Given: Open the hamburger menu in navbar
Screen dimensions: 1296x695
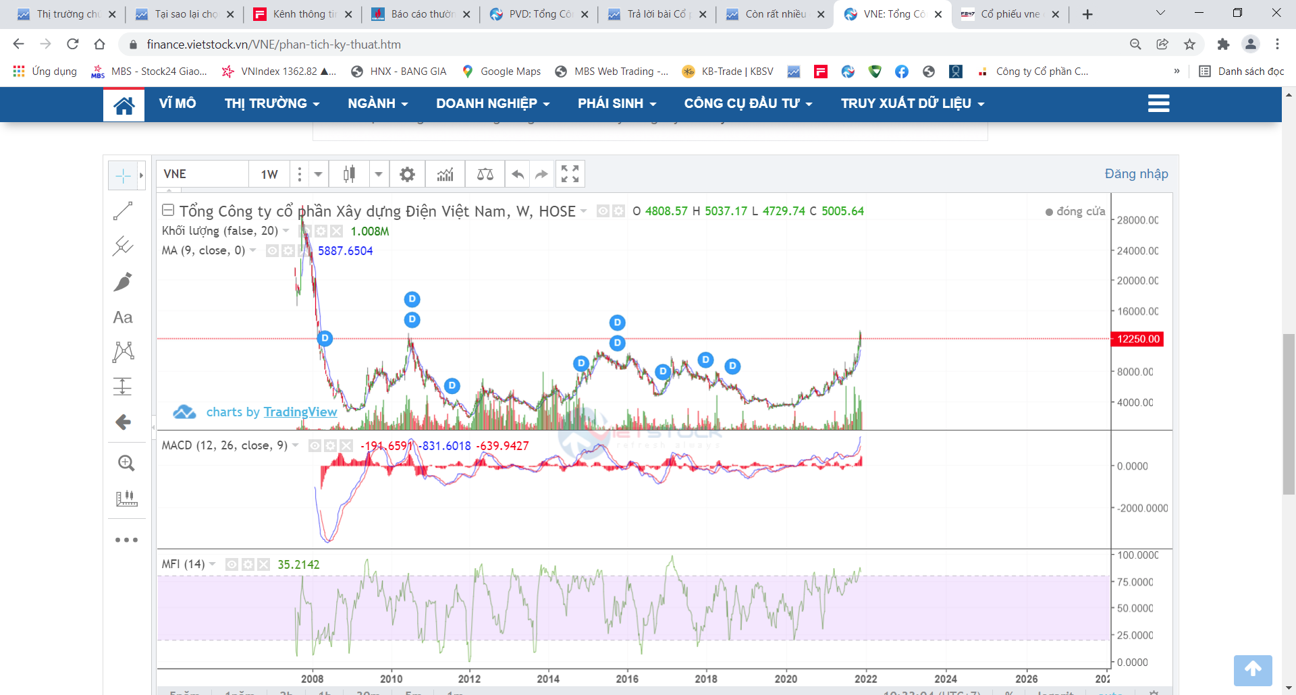Looking at the screenshot, I should (x=1158, y=103).
